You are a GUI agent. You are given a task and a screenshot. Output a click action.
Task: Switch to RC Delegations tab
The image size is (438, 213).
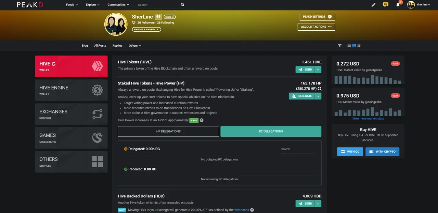pos(271,131)
